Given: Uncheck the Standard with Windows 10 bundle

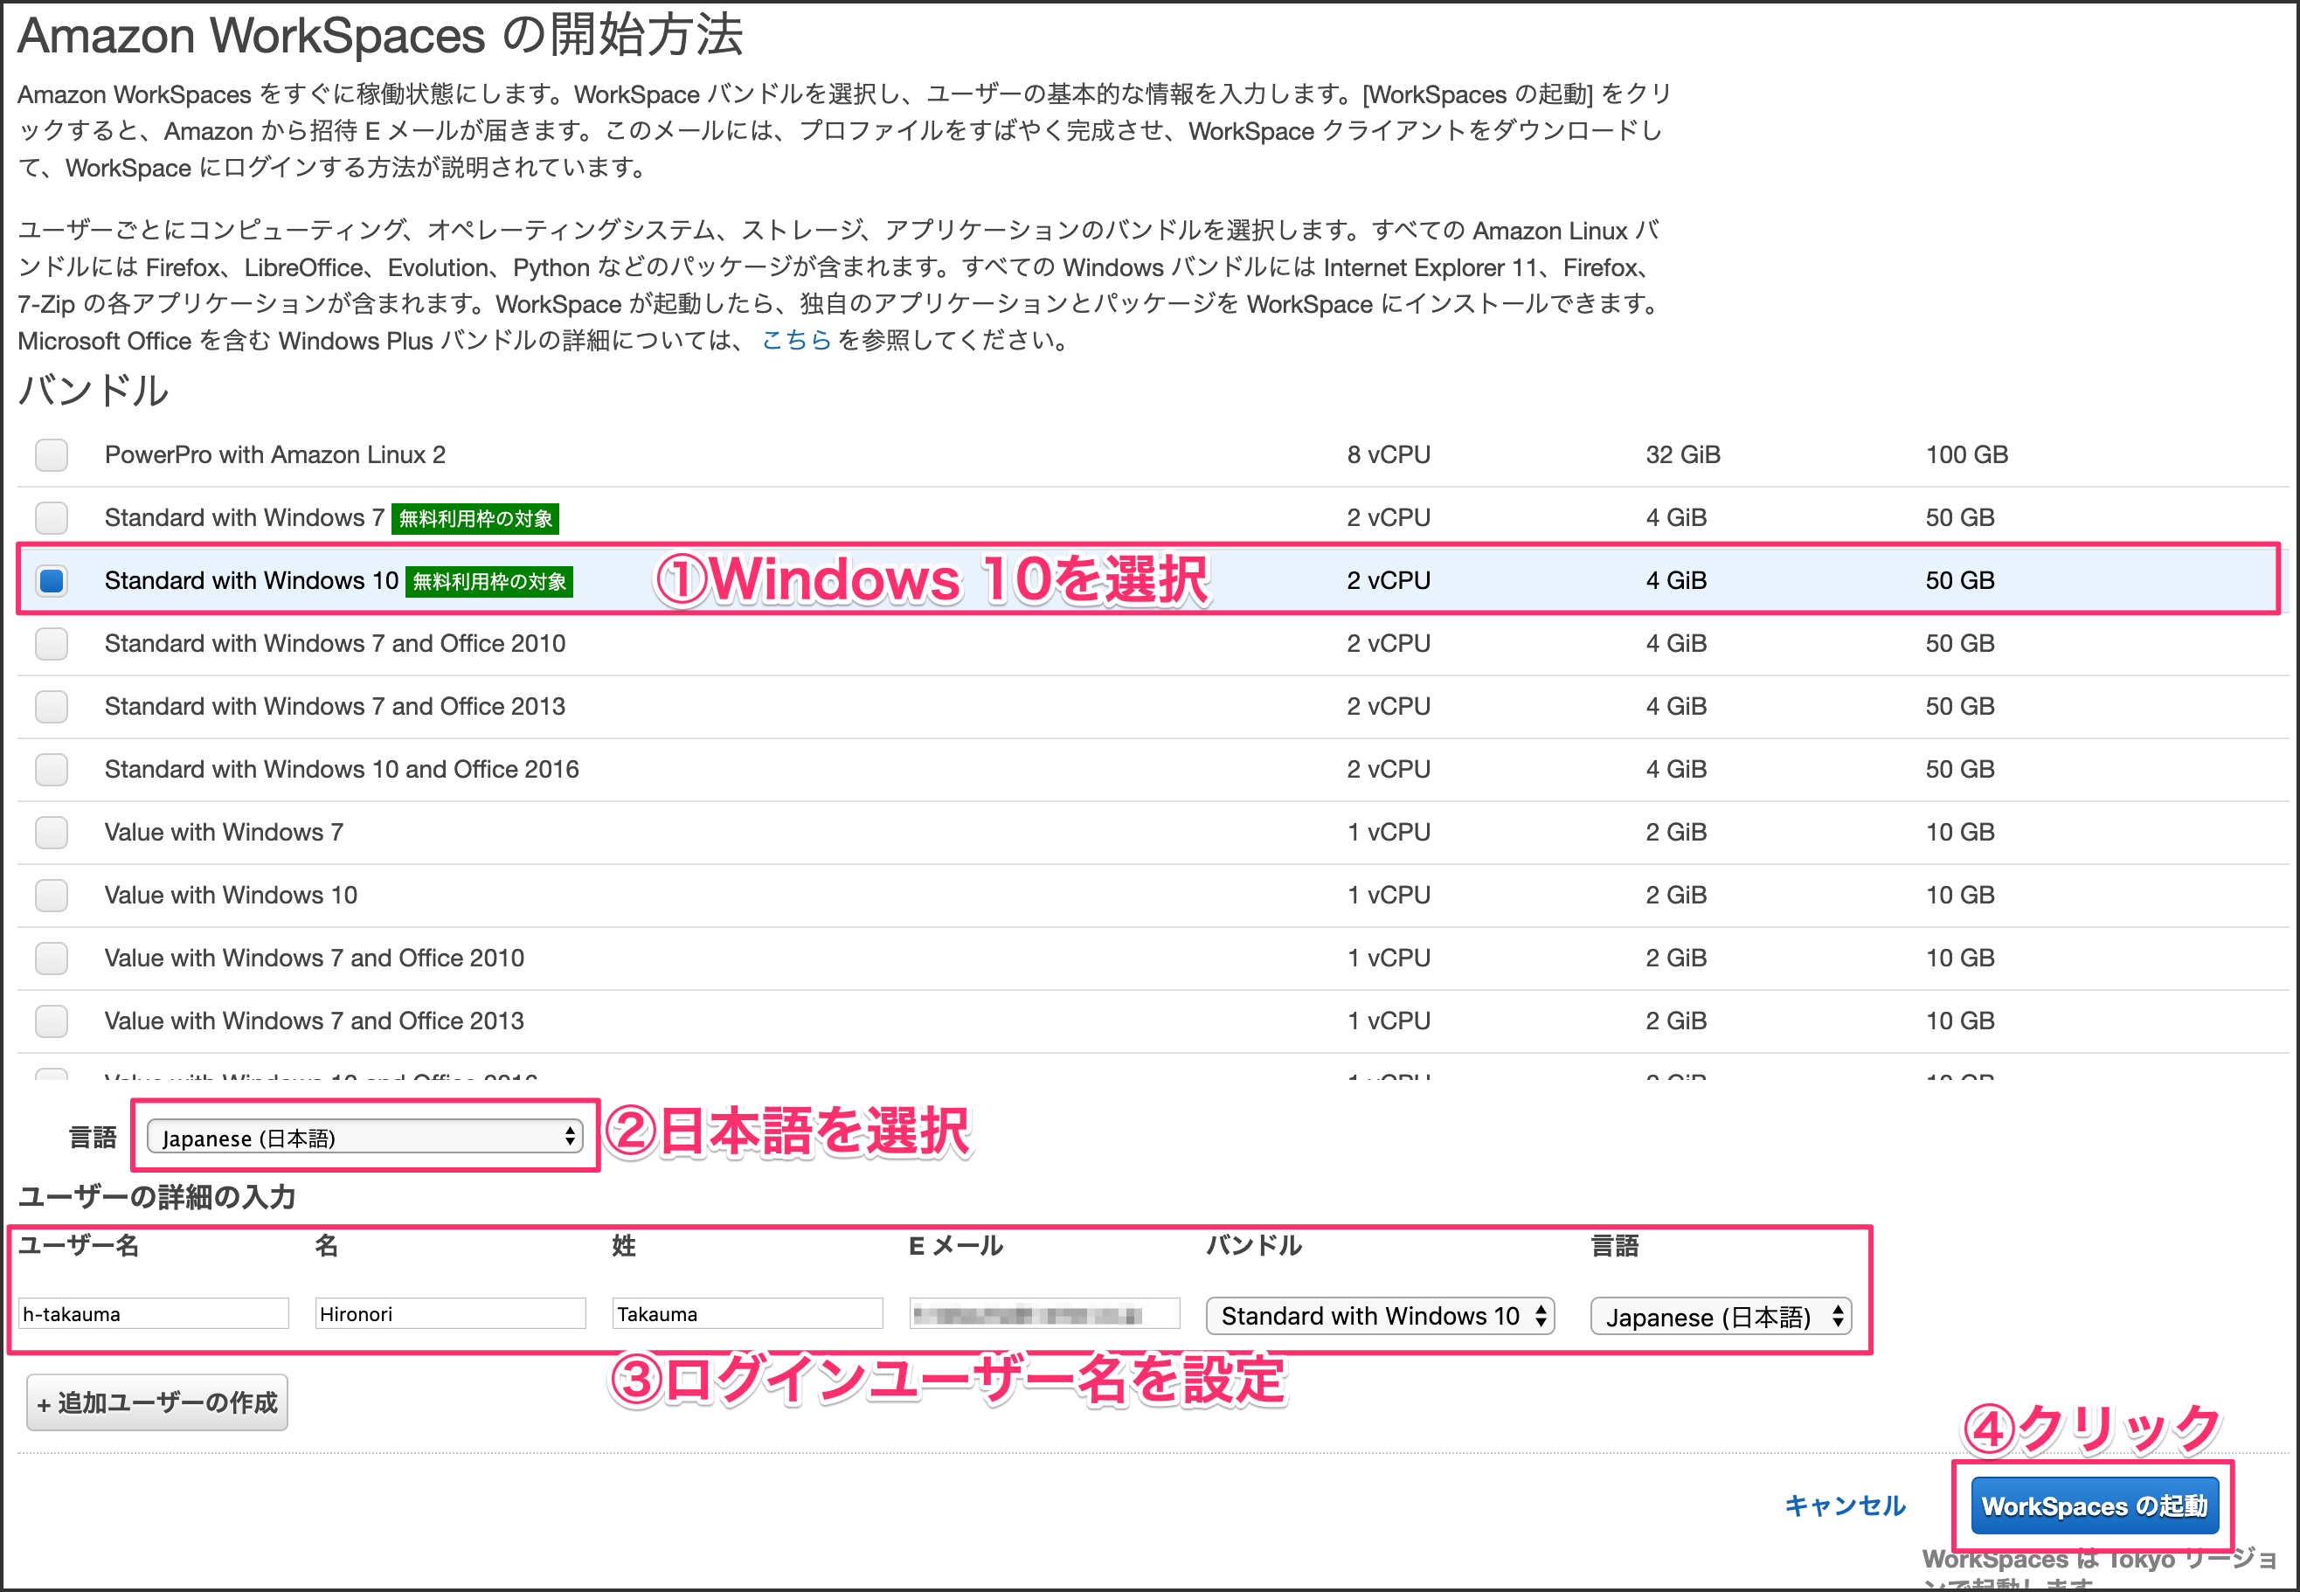Looking at the screenshot, I should [x=51, y=580].
